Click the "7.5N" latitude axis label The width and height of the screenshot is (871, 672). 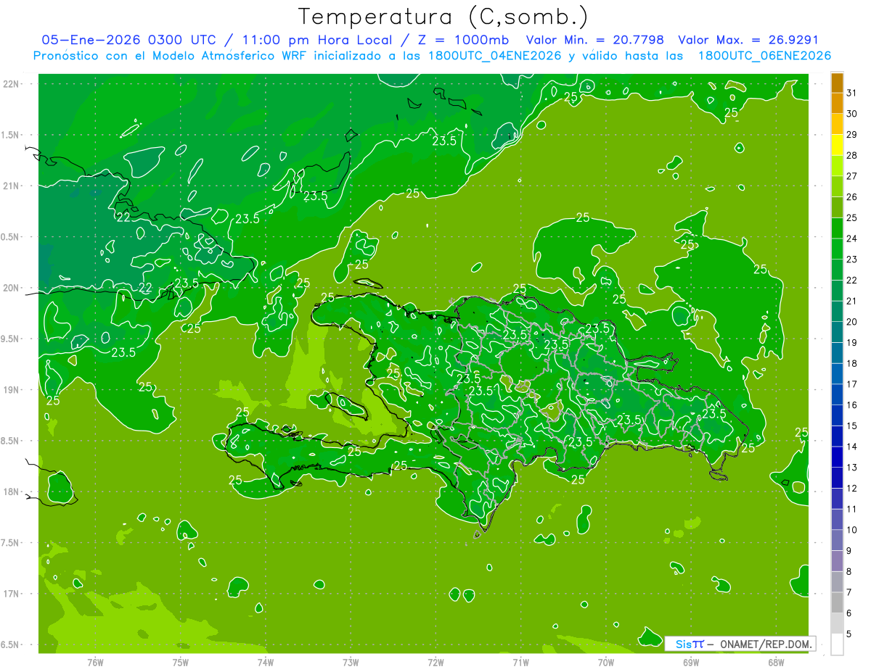(11, 543)
